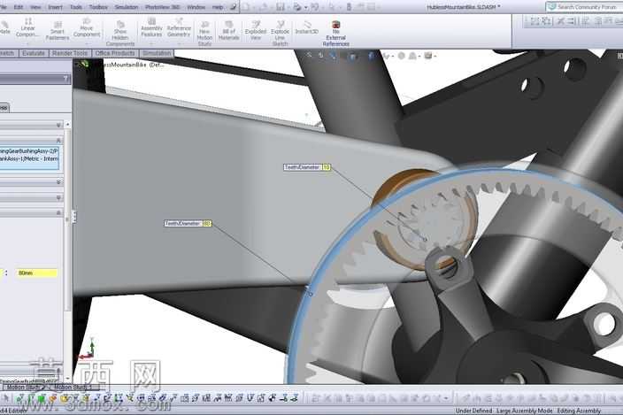623x415 pixels.
Task: Toggle Instant3D
Action: tap(307, 27)
